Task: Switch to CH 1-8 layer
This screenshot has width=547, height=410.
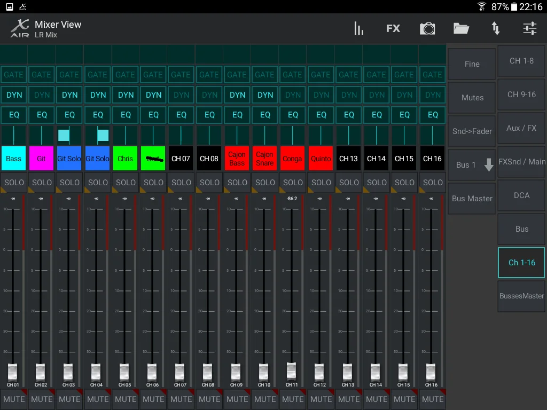Action: [x=521, y=61]
